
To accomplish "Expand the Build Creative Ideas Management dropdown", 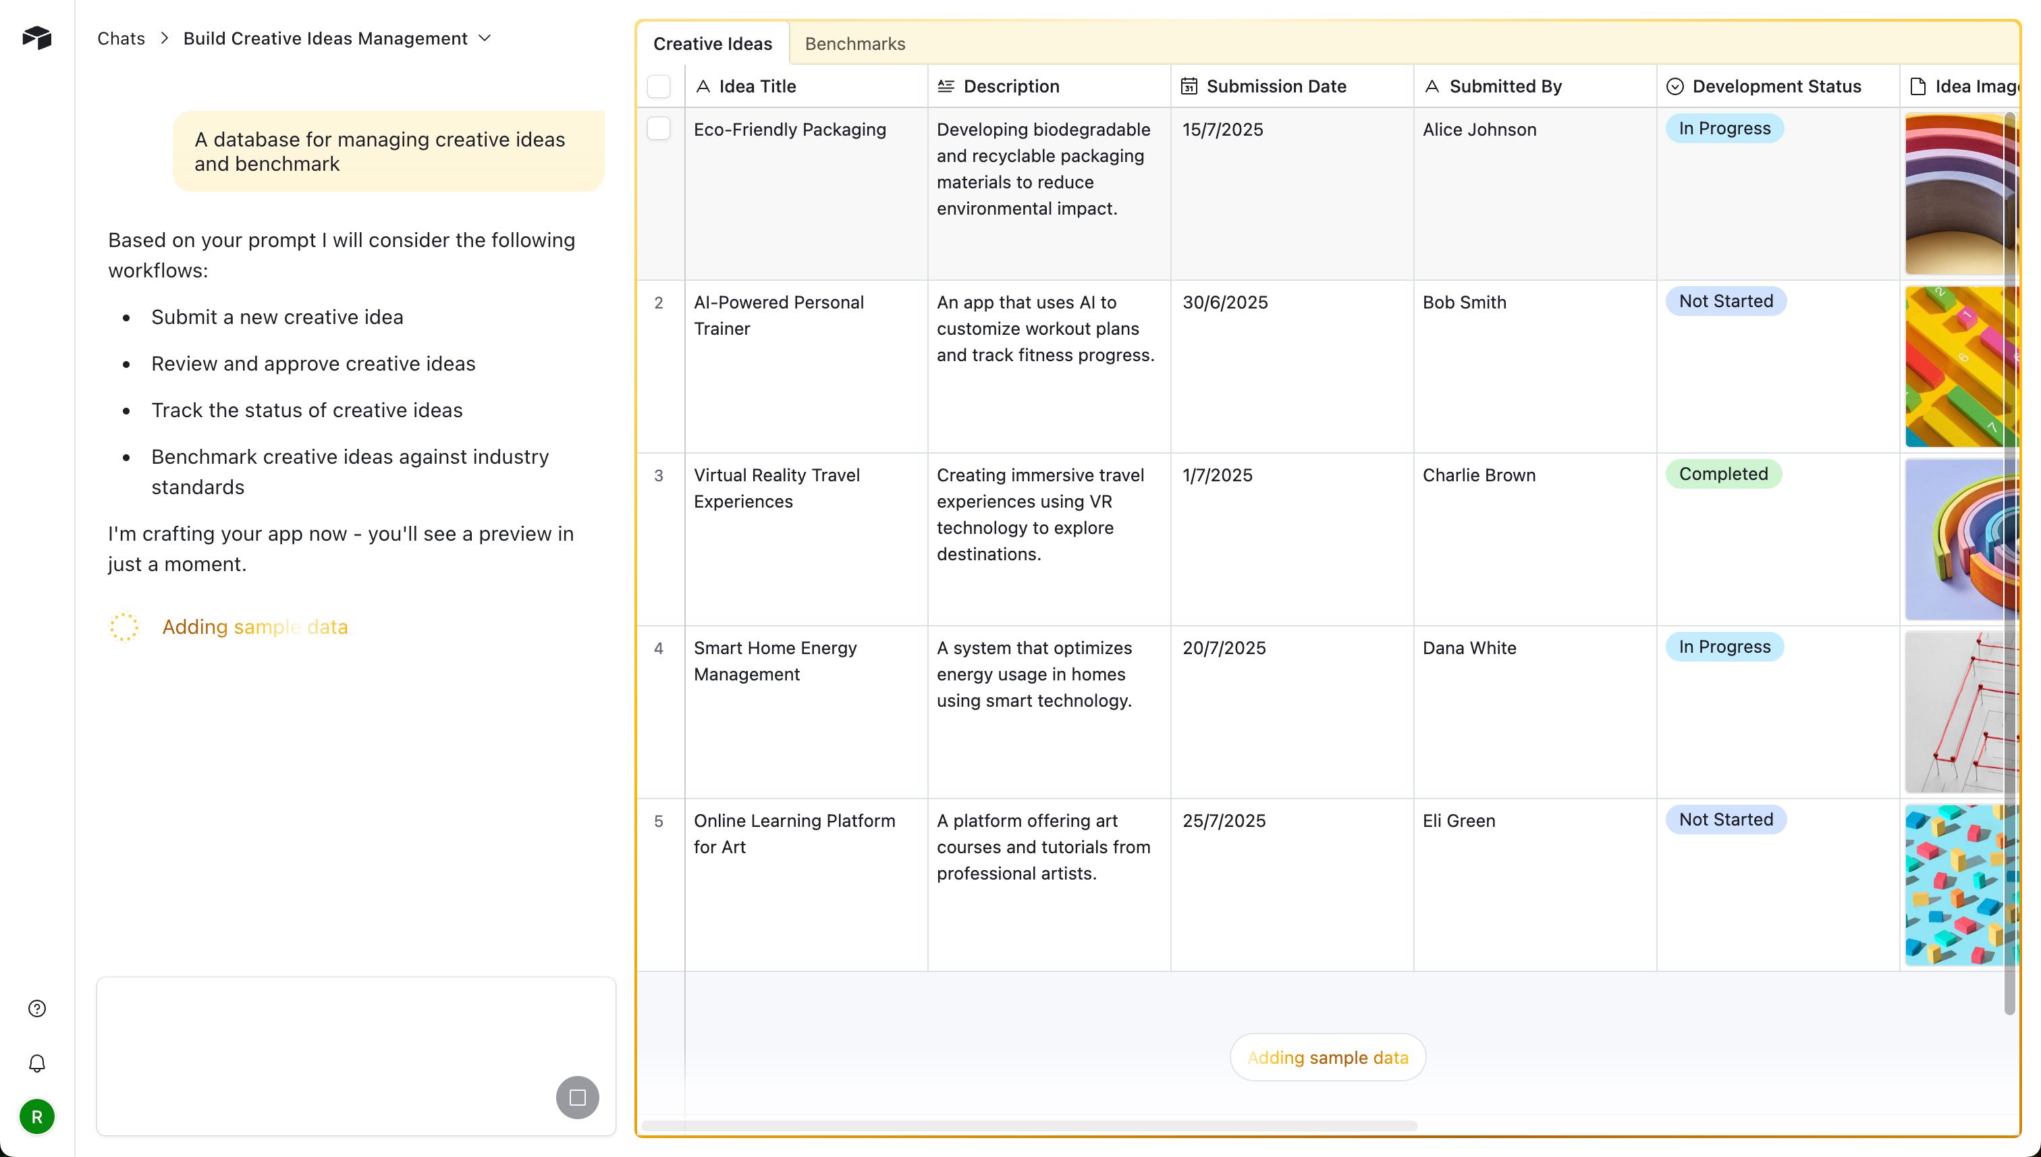I will coord(485,38).
